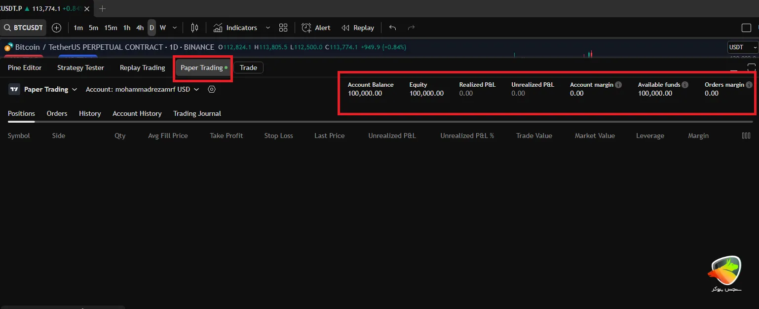The width and height of the screenshot is (759, 309).
Task: Click the undo arrow in toolbar
Action: [x=392, y=28]
